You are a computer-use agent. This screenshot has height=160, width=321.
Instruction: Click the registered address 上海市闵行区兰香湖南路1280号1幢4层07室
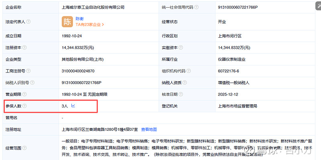(100, 129)
